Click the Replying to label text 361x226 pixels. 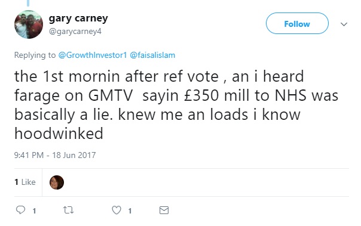(35, 55)
